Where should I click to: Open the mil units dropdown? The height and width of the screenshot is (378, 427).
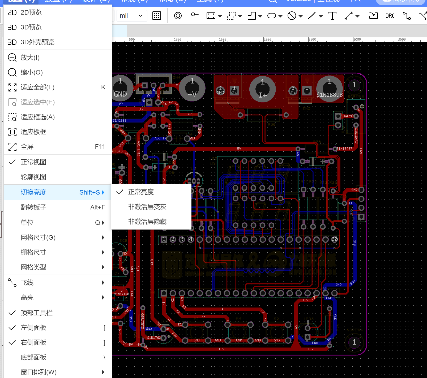(131, 16)
